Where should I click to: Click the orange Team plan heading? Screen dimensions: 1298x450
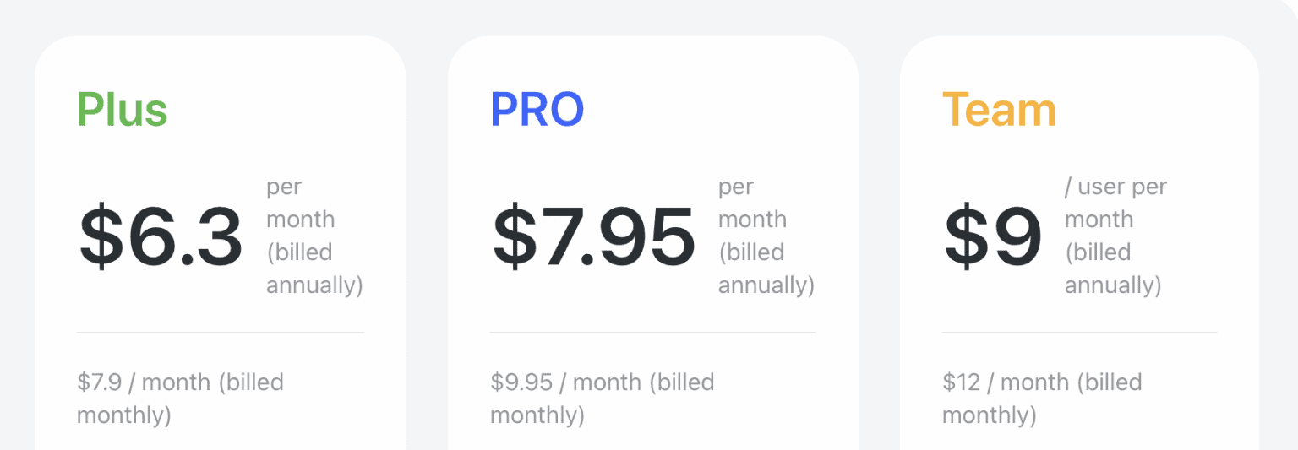point(999,110)
